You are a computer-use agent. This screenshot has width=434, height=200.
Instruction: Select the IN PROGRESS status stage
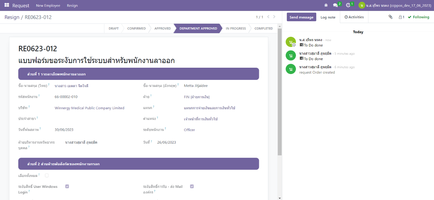pyautogui.click(x=236, y=29)
